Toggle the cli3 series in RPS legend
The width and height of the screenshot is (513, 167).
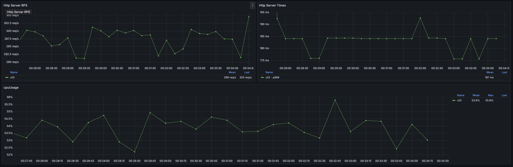click(12, 78)
